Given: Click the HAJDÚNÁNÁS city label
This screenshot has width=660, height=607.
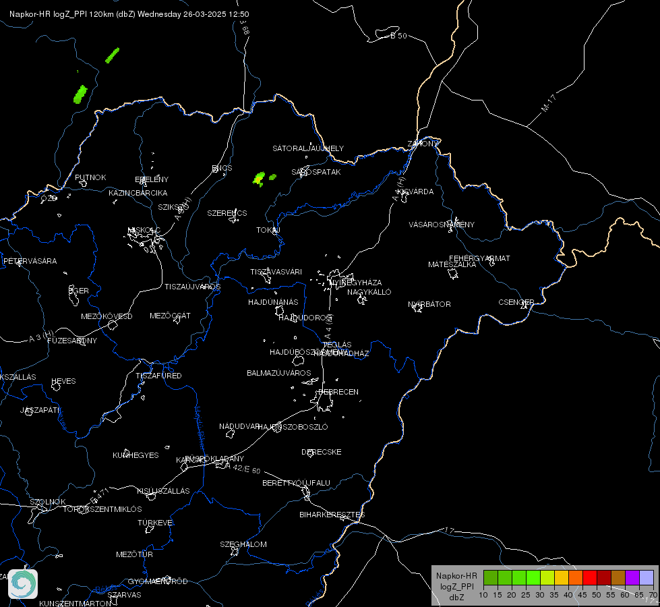Looking at the screenshot, I should coord(273,302).
